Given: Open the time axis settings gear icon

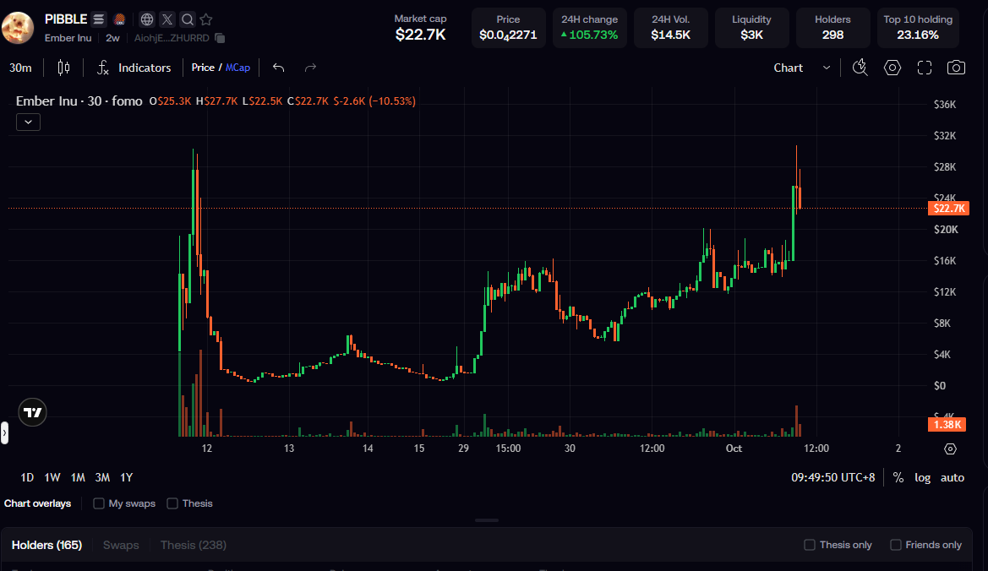Looking at the screenshot, I should click(x=950, y=449).
